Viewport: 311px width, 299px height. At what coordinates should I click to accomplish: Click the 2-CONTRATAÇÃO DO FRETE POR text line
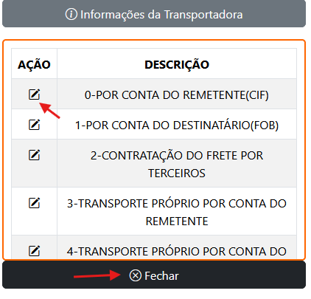click(x=177, y=156)
